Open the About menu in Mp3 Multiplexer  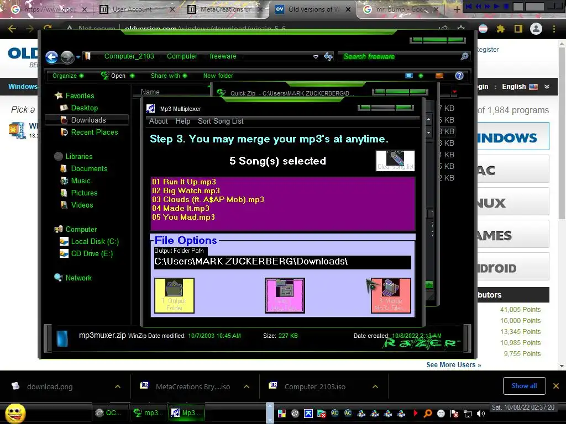point(159,121)
